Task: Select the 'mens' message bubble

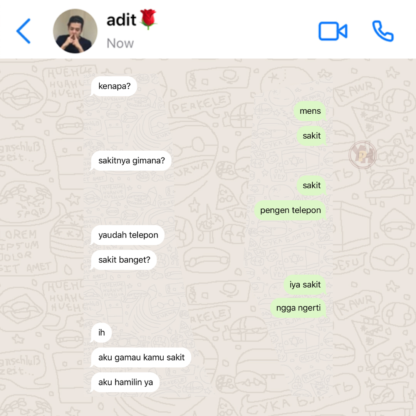Action: point(310,111)
